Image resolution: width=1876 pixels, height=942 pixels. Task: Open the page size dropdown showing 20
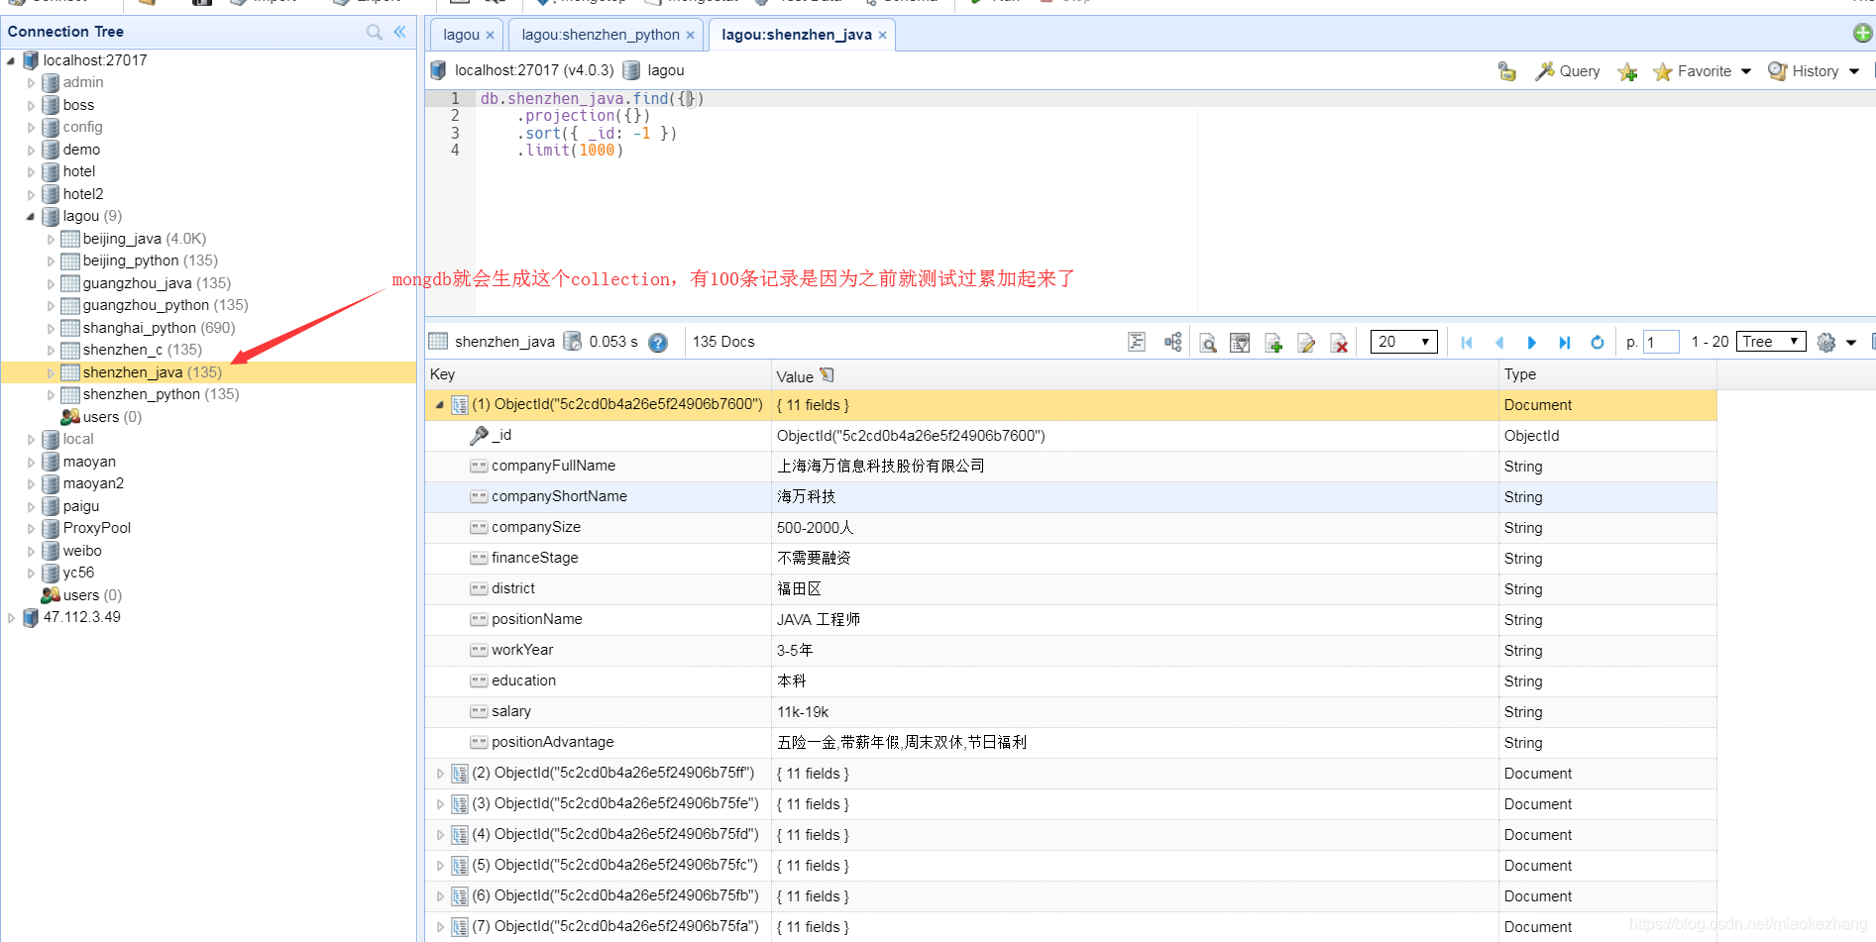click(x=1403, y=342)
